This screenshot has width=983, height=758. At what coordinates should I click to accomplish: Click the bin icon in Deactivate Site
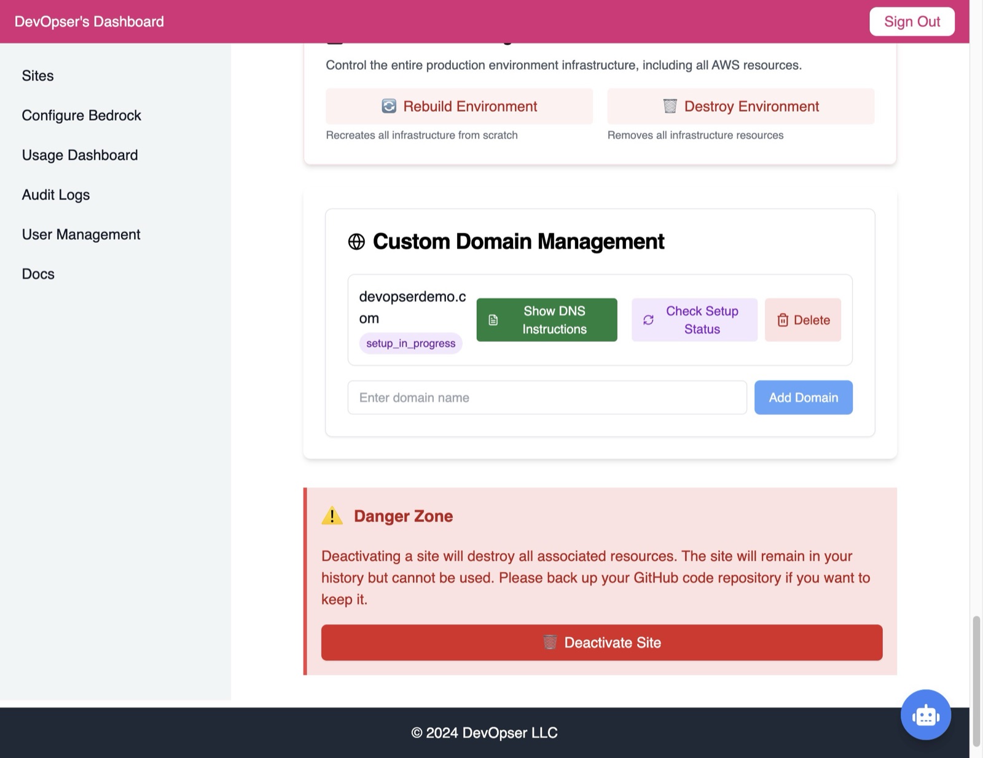(550, 642)
